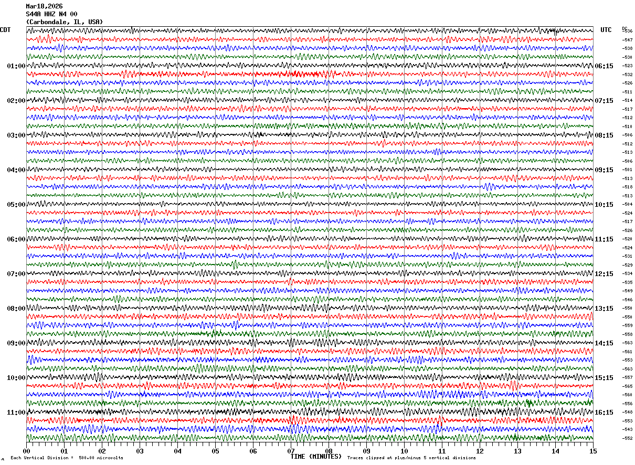Click the CDT timezone header

tap(5, 30)
